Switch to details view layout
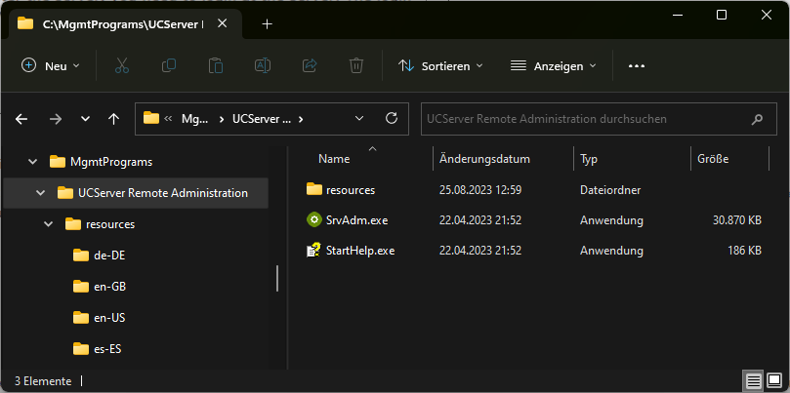 (753, 379)
